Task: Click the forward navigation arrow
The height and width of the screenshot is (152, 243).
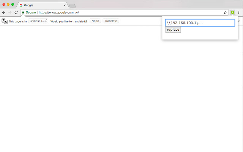Action: pos(10,13)
